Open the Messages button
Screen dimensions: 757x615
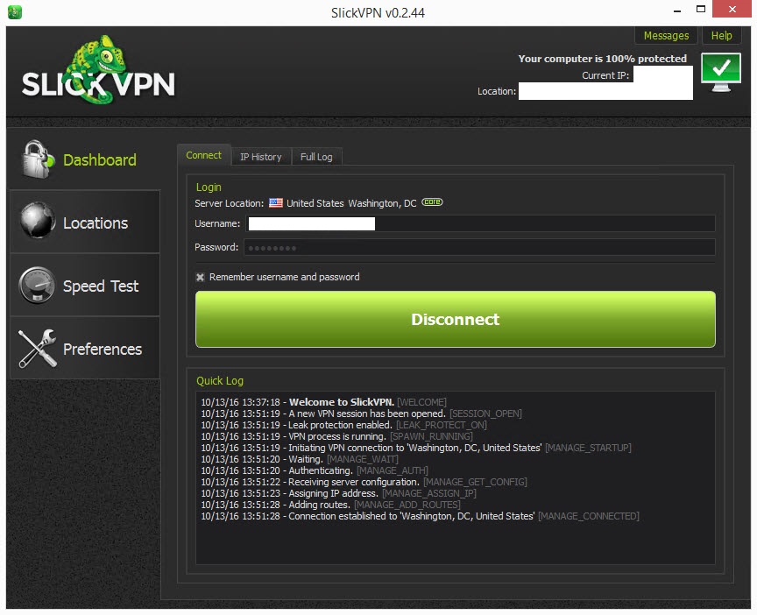click(666, 36)
